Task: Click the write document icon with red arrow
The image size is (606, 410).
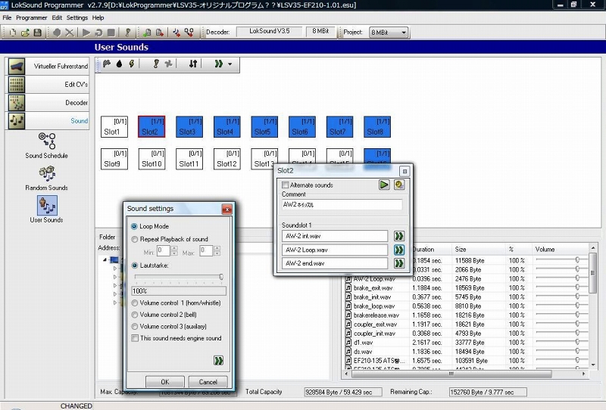Action: (x=159, y=33)
